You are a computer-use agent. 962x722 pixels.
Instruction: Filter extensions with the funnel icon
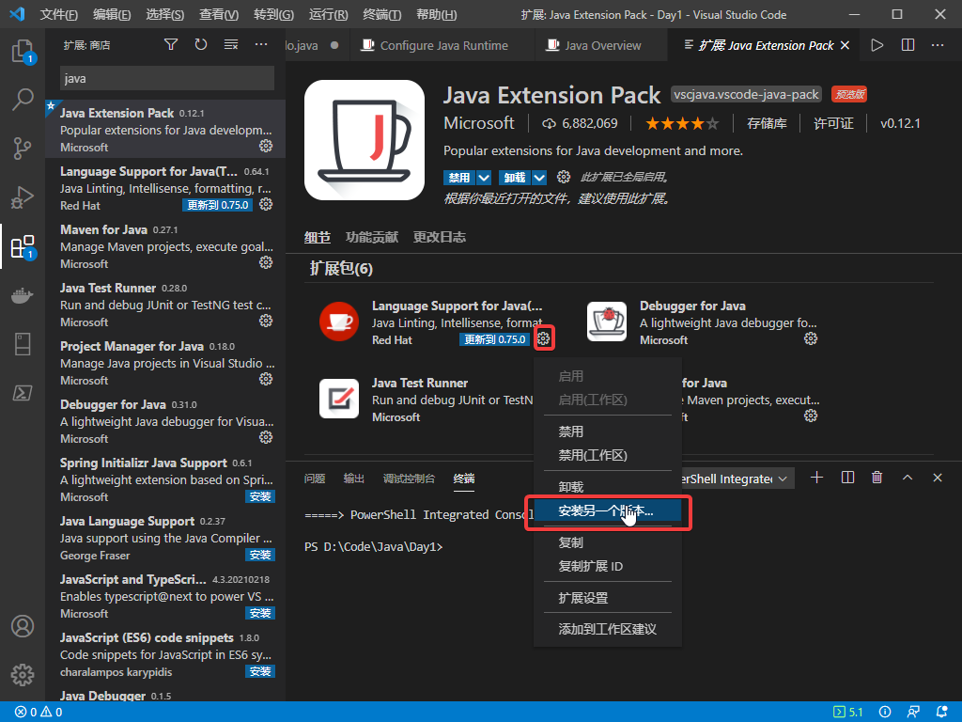(x=171, y=45)
